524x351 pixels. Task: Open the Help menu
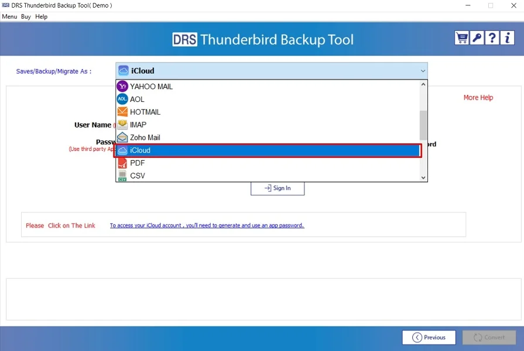[x=41, y=16]
